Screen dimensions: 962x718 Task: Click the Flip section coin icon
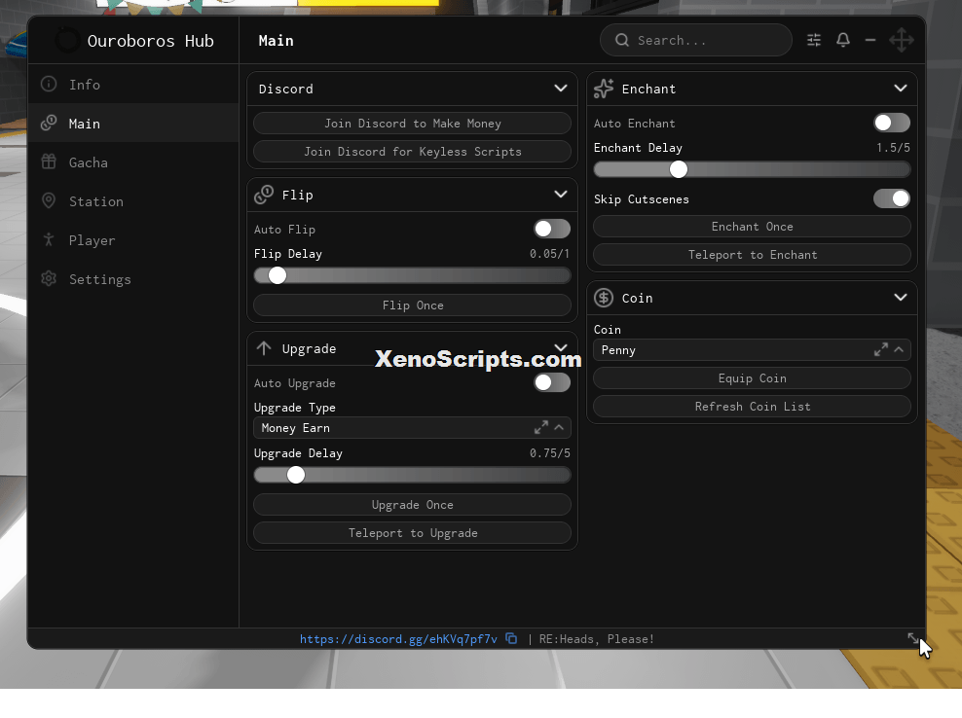coord(264,195)
